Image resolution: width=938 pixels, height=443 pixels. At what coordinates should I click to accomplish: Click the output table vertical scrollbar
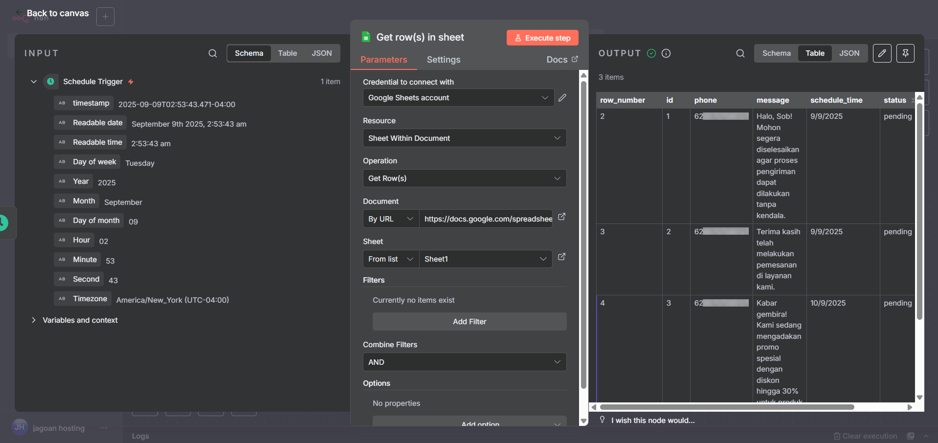tap(919, 210)
